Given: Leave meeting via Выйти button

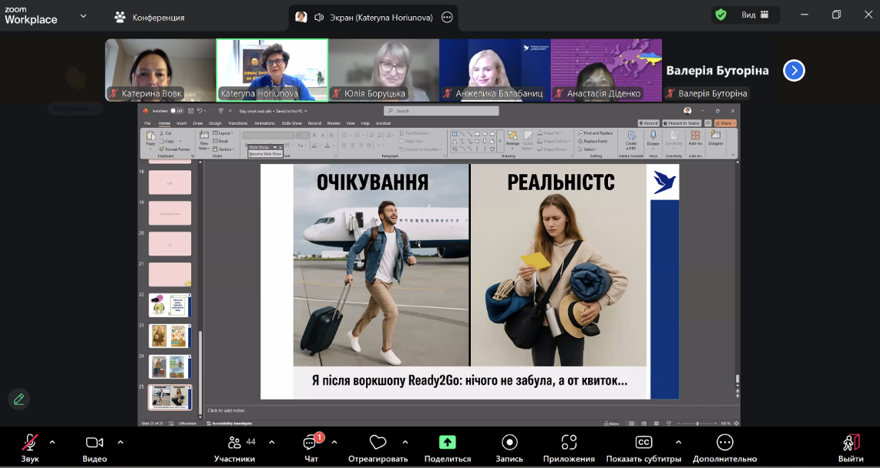Looking at the screenshot, I should pos(851,443).
